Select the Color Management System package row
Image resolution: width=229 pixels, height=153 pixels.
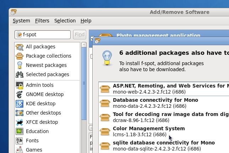[149, 132]
